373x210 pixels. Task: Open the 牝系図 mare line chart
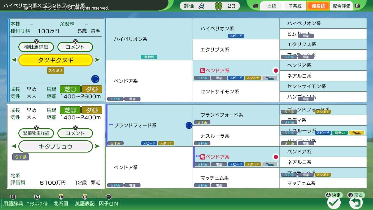point(61,203)
